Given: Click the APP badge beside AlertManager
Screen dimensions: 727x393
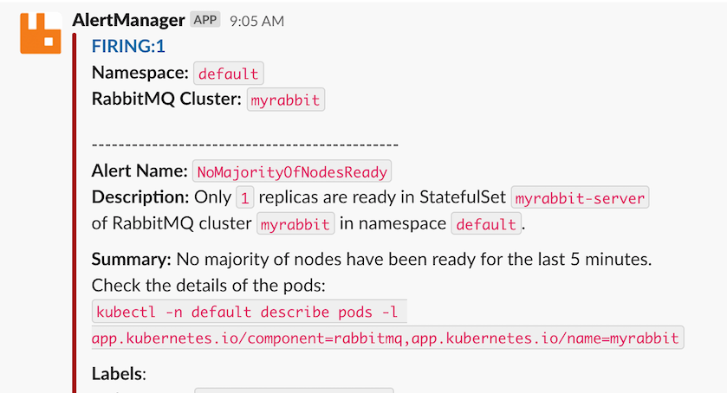Looking at the screenshot, I should (205, 20).
